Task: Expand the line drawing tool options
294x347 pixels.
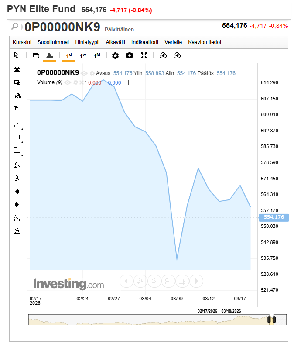Action: 22,129
